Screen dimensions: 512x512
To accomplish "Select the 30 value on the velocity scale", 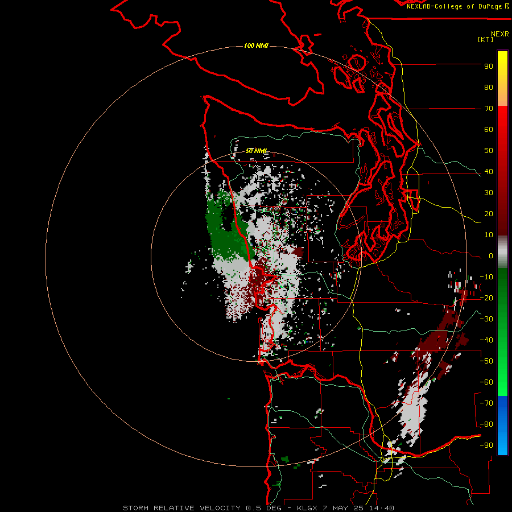I will point(489,193).
